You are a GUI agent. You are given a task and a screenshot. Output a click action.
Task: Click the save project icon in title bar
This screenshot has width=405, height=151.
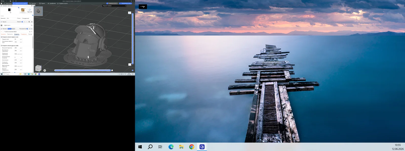(10, 1)
